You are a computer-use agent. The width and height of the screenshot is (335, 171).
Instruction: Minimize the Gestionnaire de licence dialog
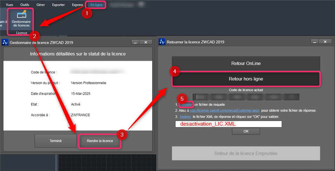[135, 42]
